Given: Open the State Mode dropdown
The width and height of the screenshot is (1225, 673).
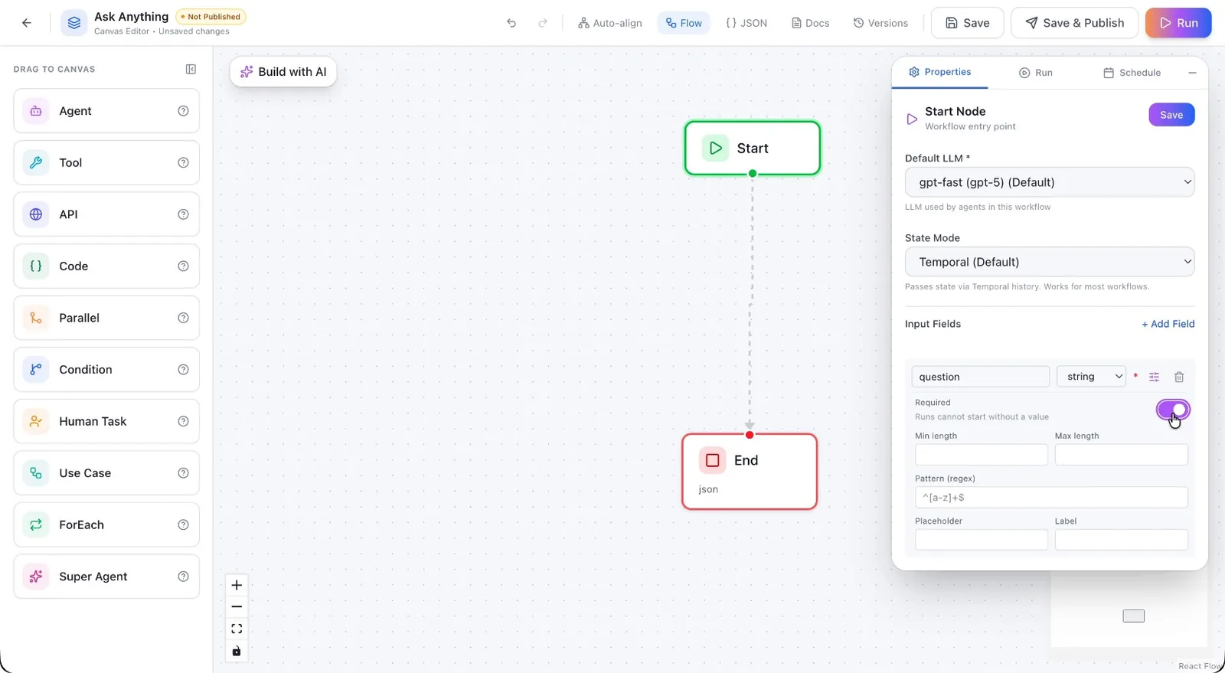Looking at the screenshot, I should click(x=1050, y=262).
